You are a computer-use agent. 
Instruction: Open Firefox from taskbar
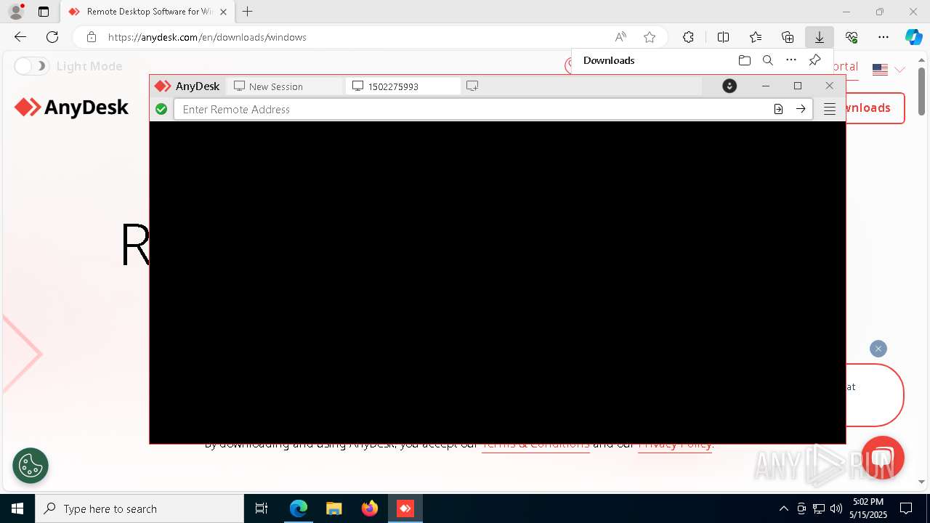pyautogui.click(x=370, y=508)
